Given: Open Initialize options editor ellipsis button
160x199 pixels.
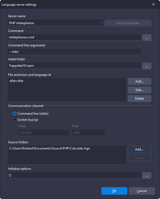Looking at the screenshot, I should [147, 175].
